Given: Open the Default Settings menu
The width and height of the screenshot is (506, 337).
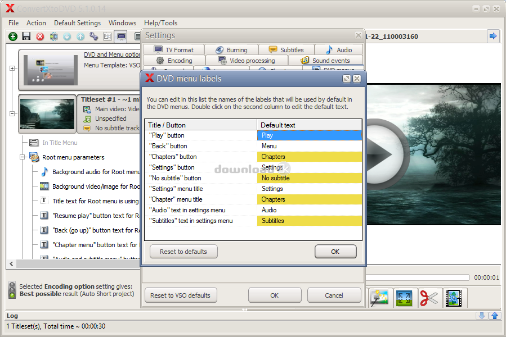Looking at the screenshot, I should (78, 23).
